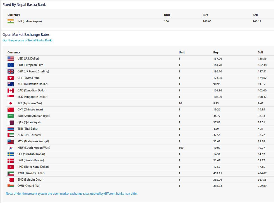
Task: Click the 'Fixed By Nepal Rastra Bank' heading
Action: pos(24,5)
